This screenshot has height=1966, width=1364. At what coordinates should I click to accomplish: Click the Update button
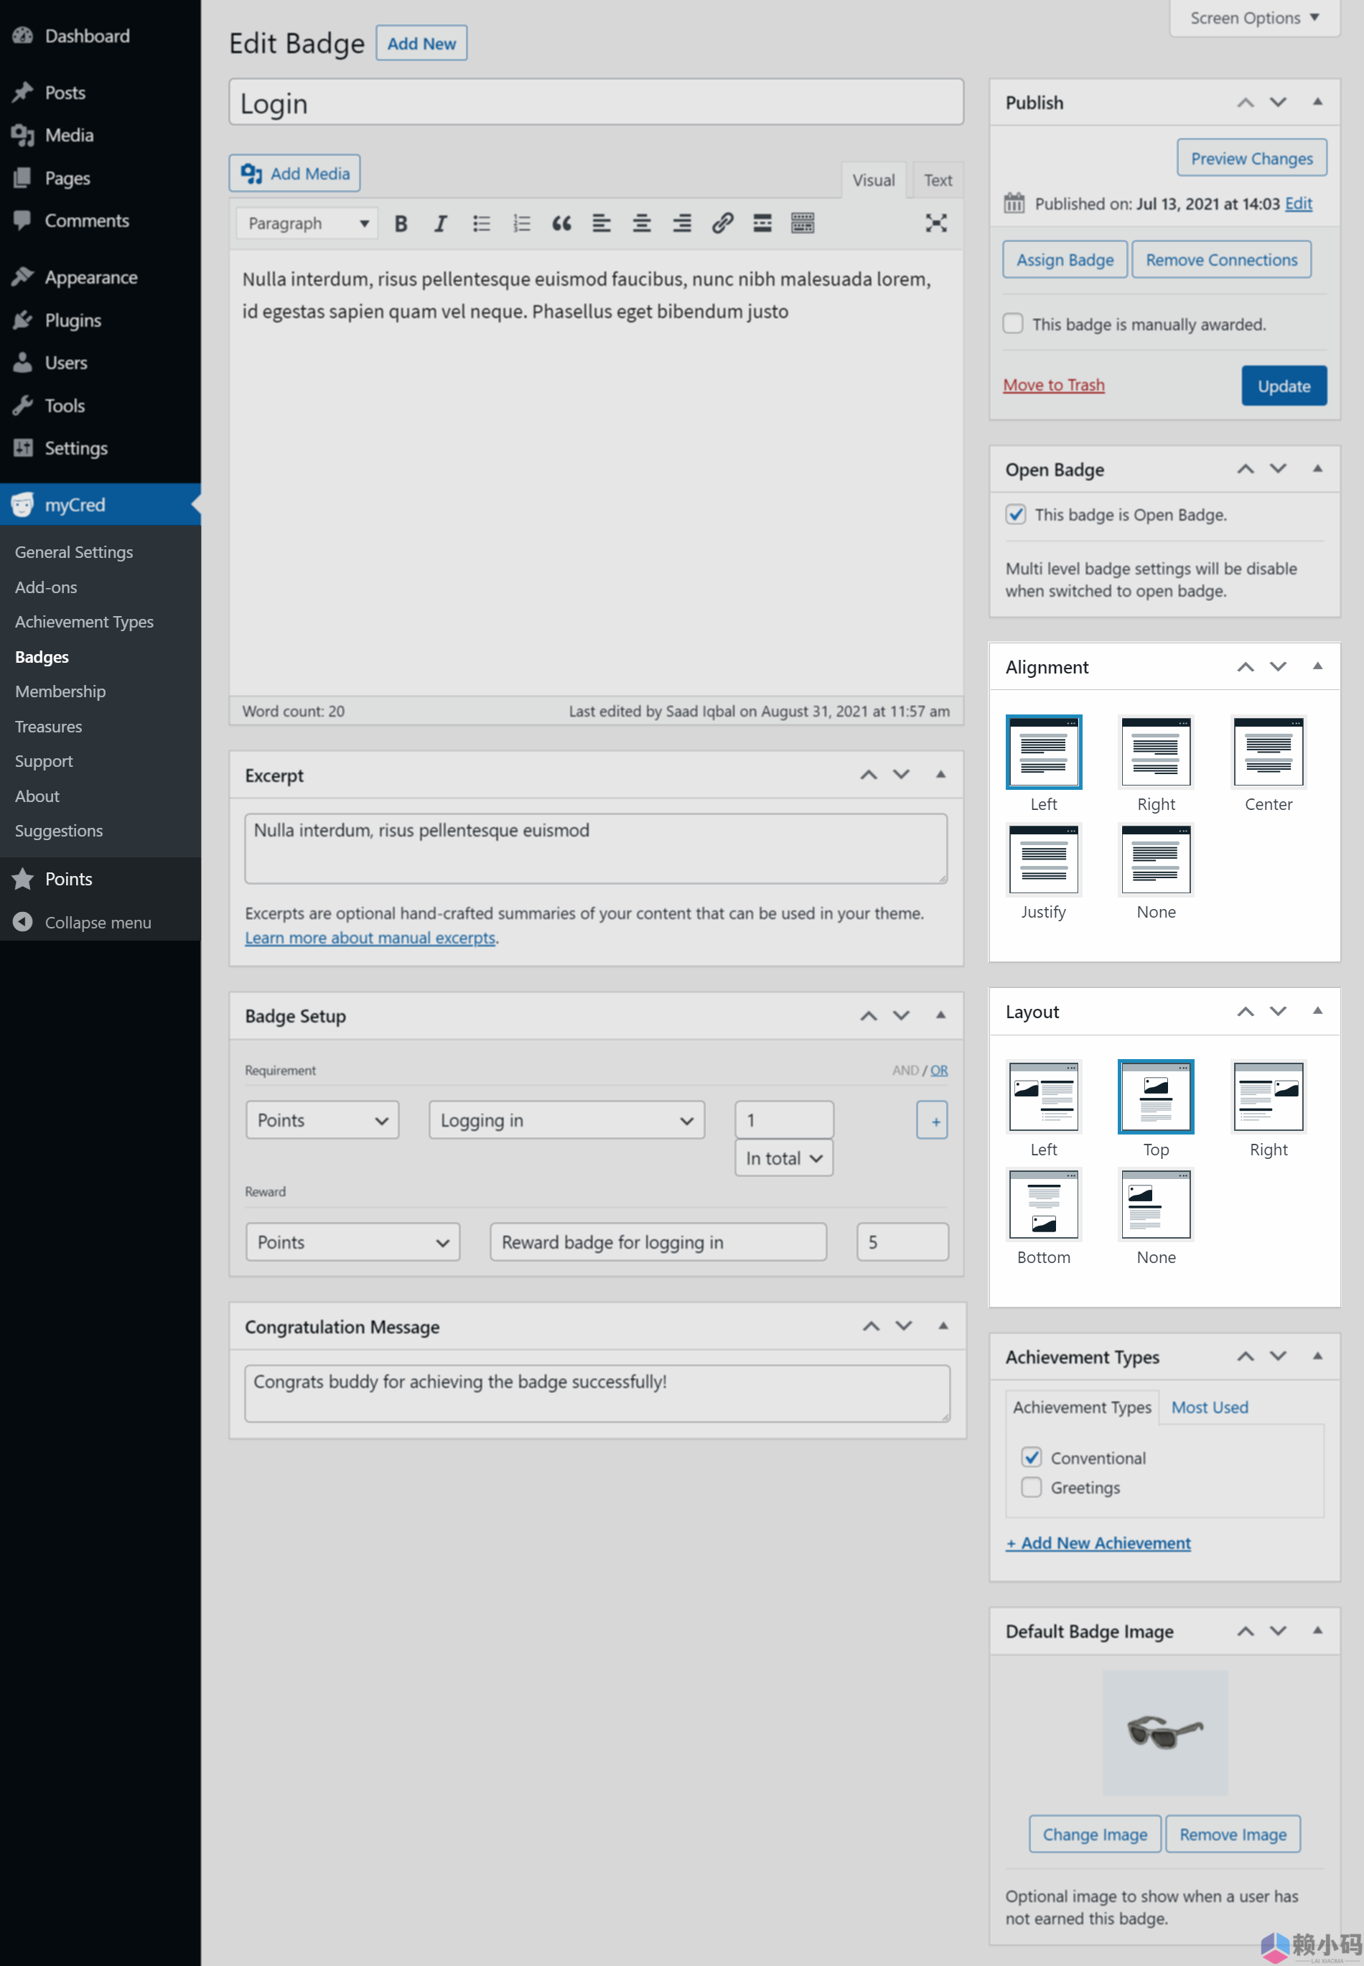coord(1283,386)
